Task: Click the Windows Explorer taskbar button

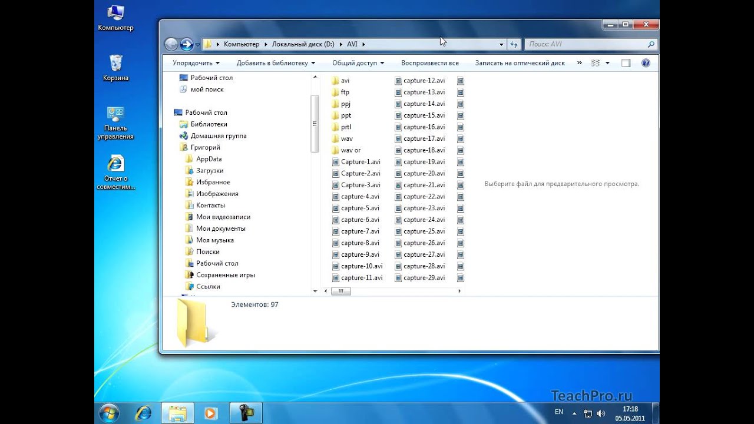Action: 177,413
